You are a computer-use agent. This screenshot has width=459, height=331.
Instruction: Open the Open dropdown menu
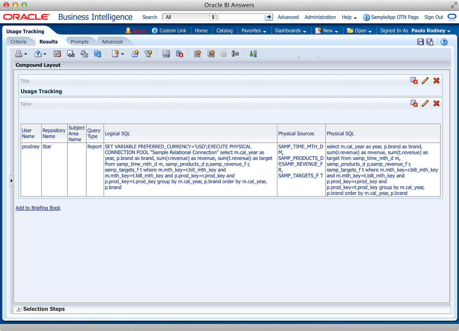(359, 31)
